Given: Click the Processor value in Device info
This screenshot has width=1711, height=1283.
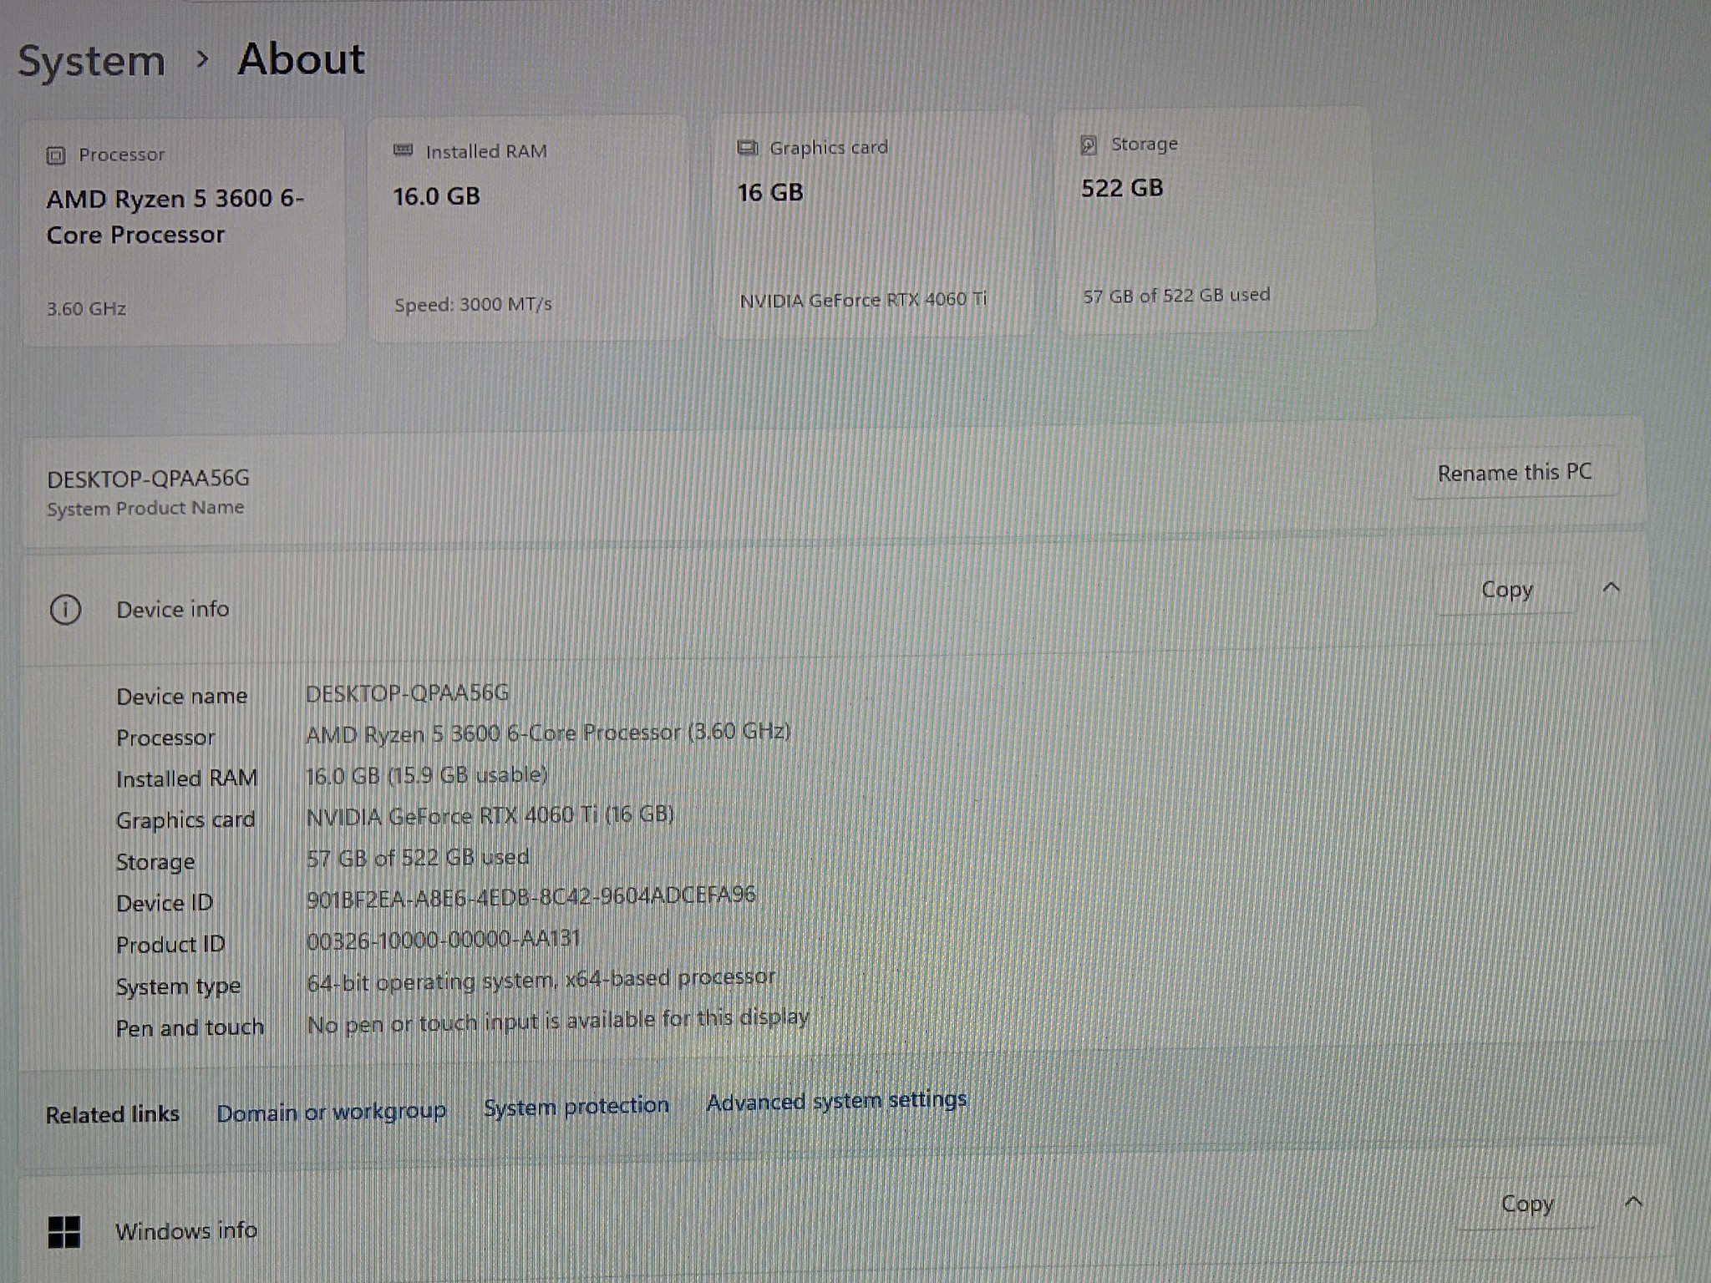Looking at the screenshot, I should point(548,733).
